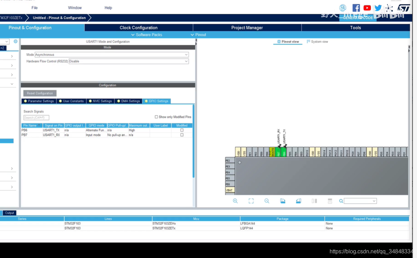Select the PB8 pin on the chip

click(x=267, y=152)
